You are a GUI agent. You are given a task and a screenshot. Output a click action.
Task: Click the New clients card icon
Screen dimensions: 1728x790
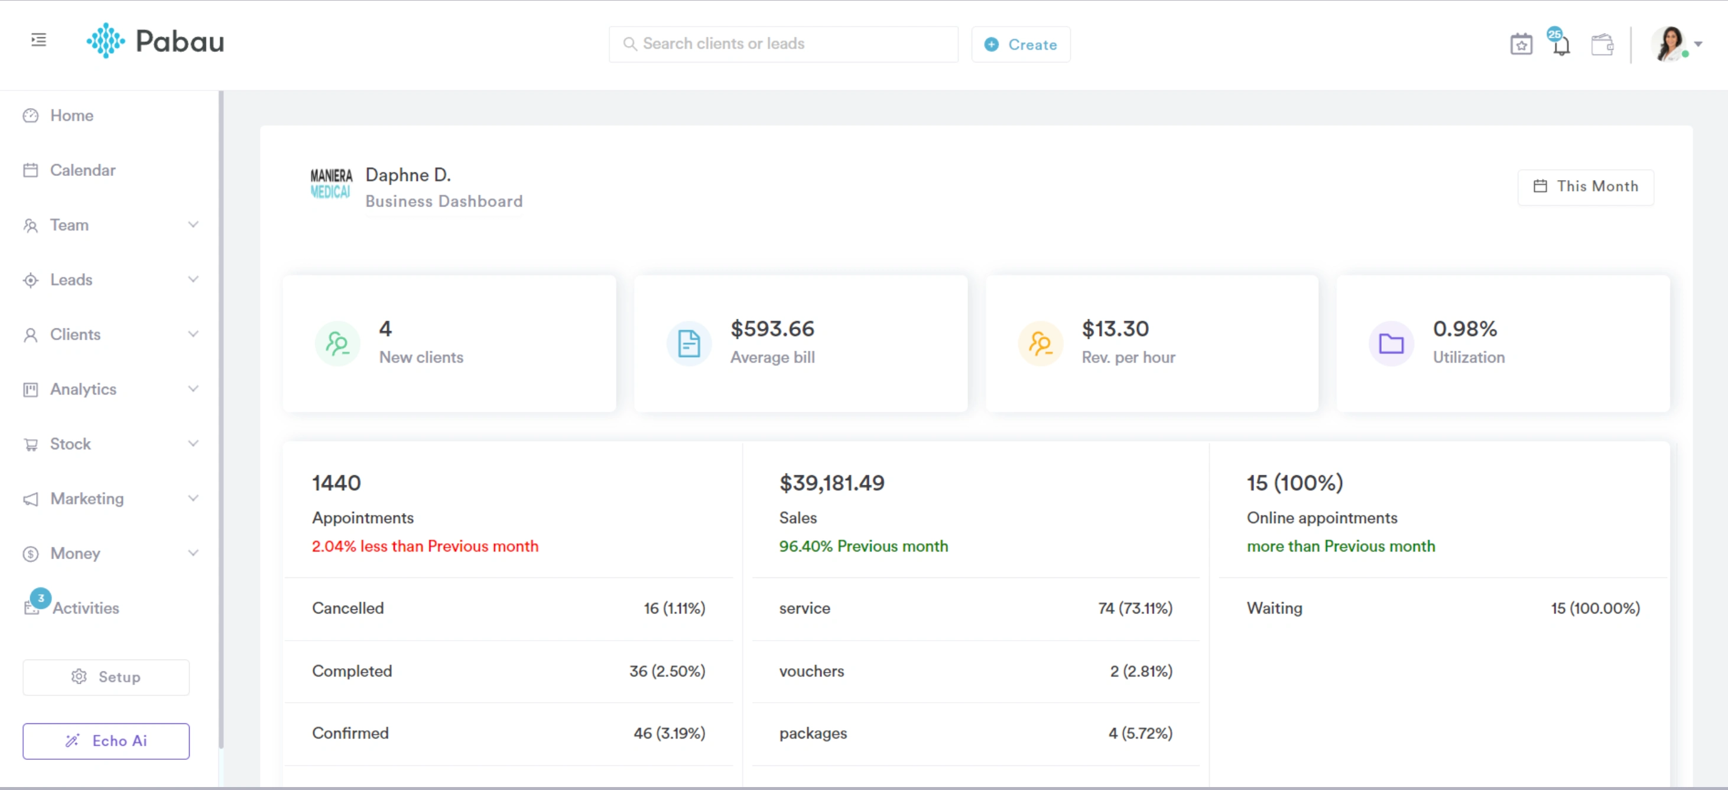pos(337,344)
